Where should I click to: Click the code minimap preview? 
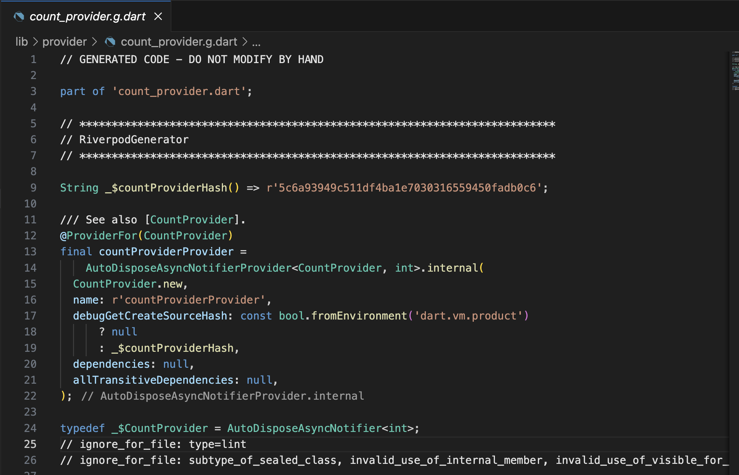pos(735,71)
